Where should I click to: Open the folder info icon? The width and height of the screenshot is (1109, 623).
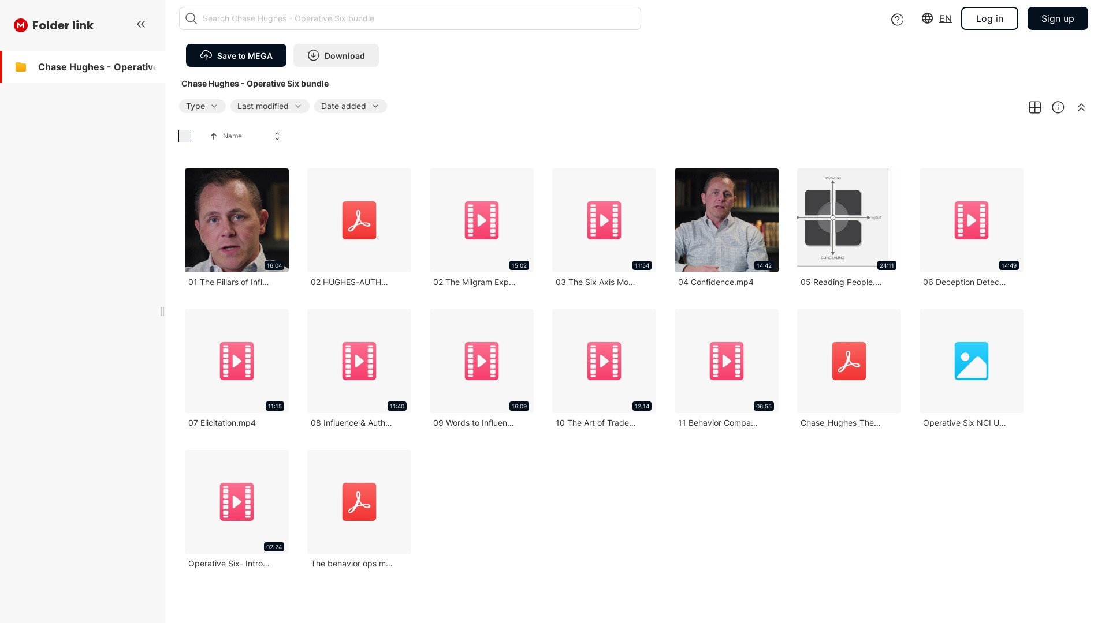(1058, 107)
